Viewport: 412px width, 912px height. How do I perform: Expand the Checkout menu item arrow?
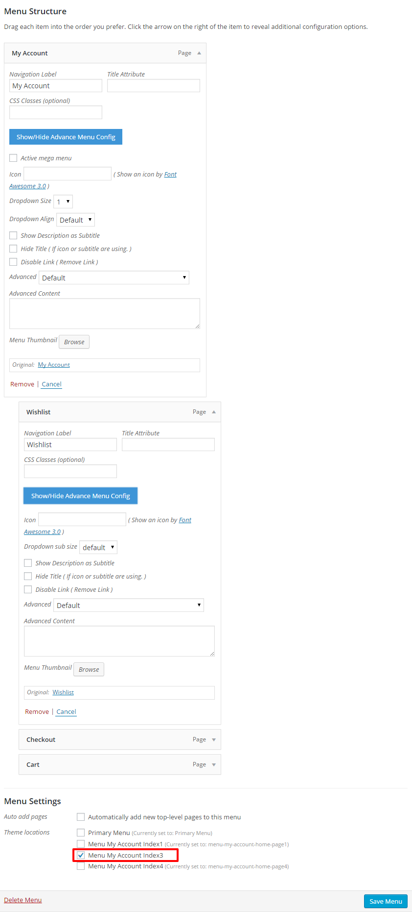214,739
